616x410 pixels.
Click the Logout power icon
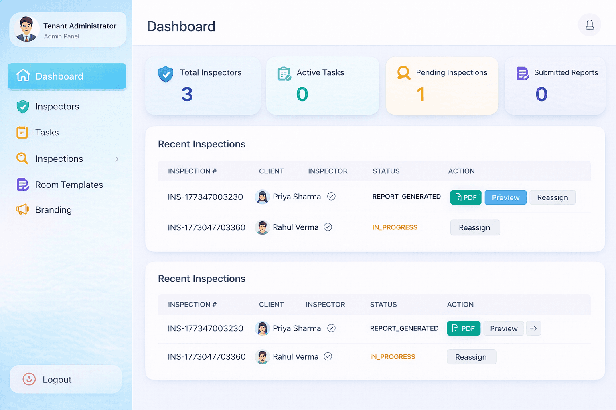tap(28, 379)
